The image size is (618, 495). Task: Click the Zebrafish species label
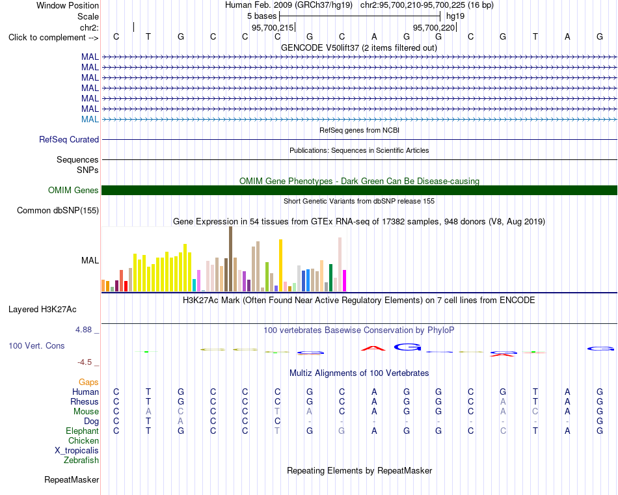(81, 460)
